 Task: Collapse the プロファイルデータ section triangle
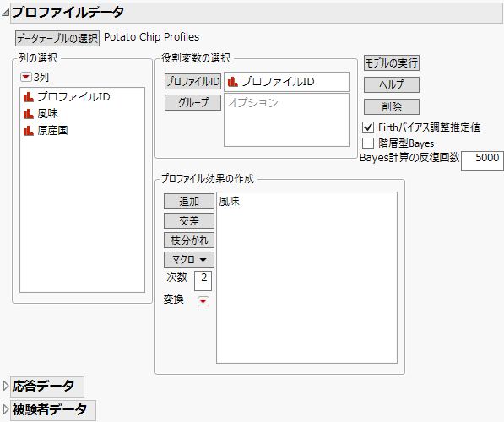tap(5, 13)
